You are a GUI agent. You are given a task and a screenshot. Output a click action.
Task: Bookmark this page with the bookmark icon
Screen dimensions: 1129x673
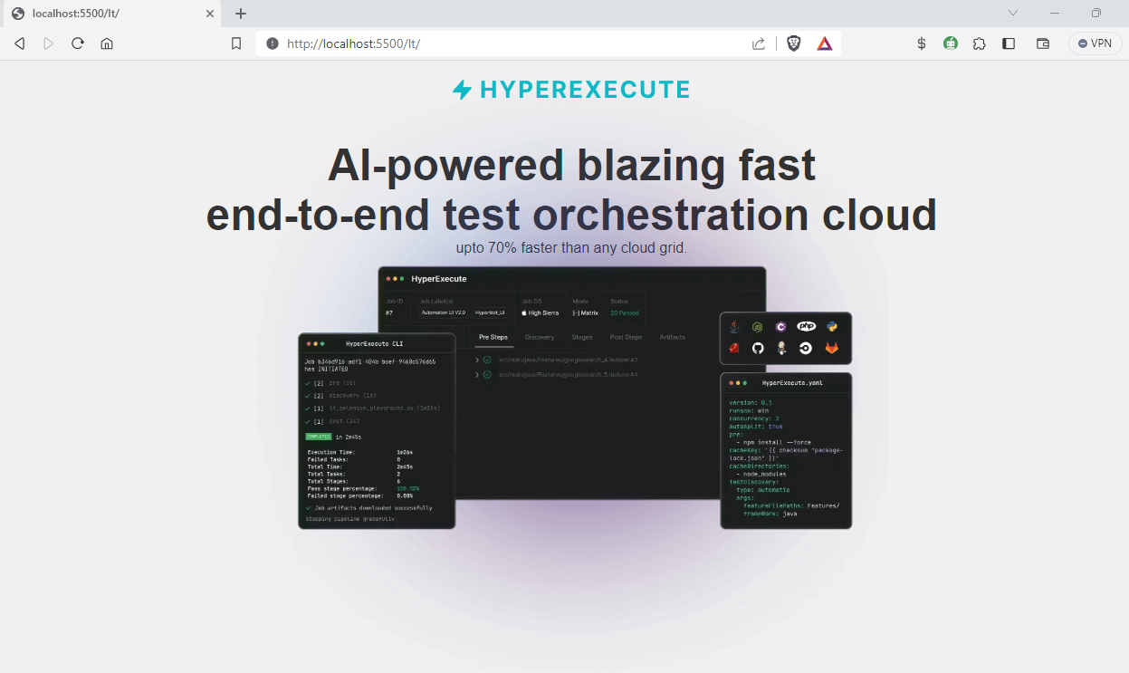pos(236,43)
